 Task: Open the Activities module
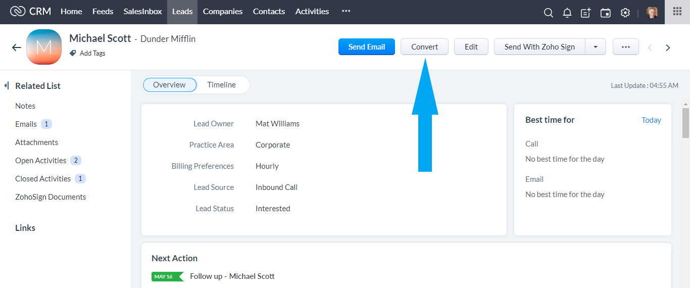pos(312,11)
